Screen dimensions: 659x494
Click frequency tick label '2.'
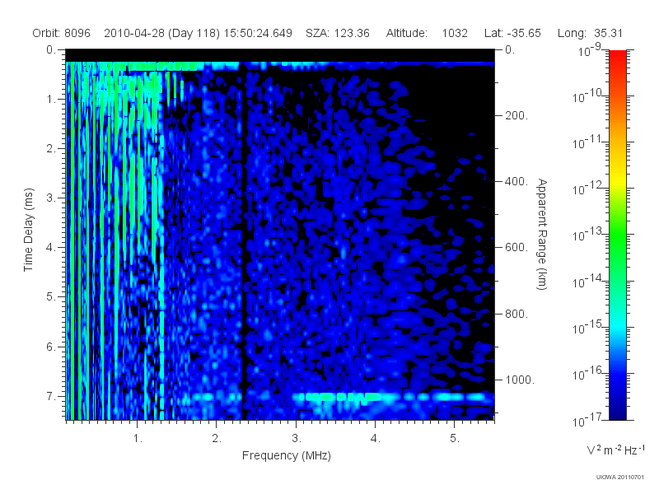(217, 438)
